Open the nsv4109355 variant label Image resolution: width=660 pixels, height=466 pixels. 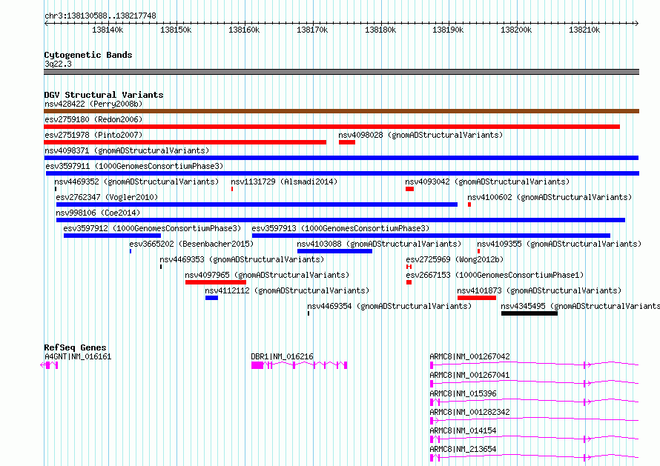[x=559, y=244]
